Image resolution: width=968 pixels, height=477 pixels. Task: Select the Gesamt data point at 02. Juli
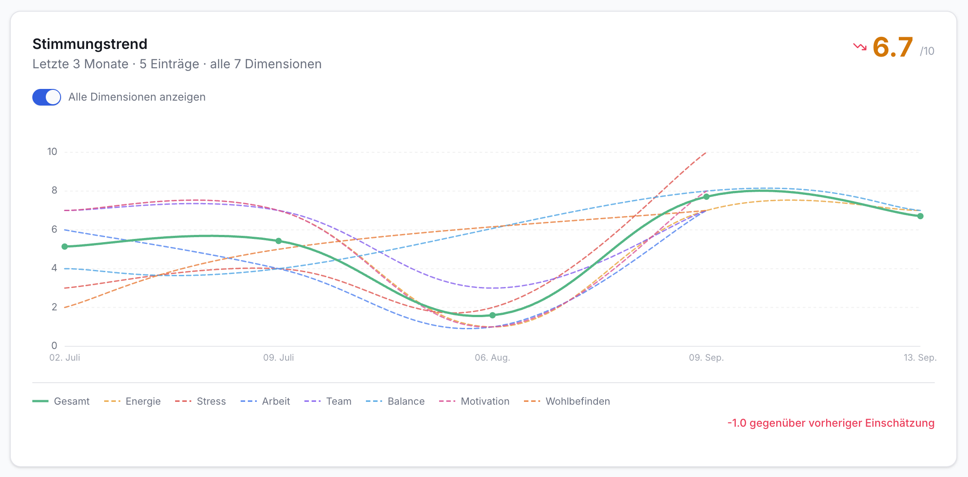[x=65, y=247]
